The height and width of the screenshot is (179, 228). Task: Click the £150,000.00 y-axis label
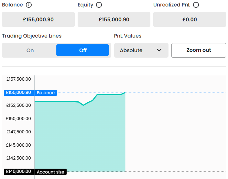click(x=18, y=118)
